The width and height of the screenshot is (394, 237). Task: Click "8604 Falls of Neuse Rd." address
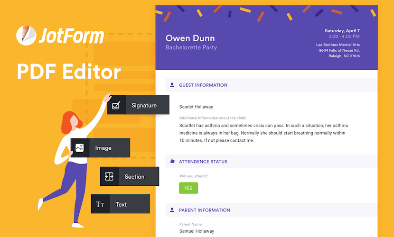tap(339, 50)
